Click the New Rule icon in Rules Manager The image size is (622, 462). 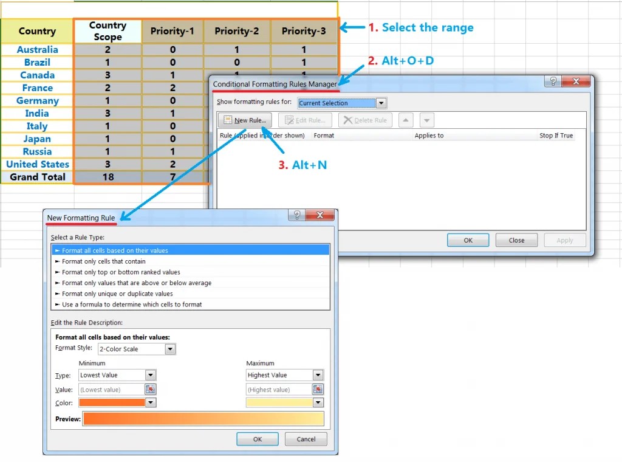228,120
